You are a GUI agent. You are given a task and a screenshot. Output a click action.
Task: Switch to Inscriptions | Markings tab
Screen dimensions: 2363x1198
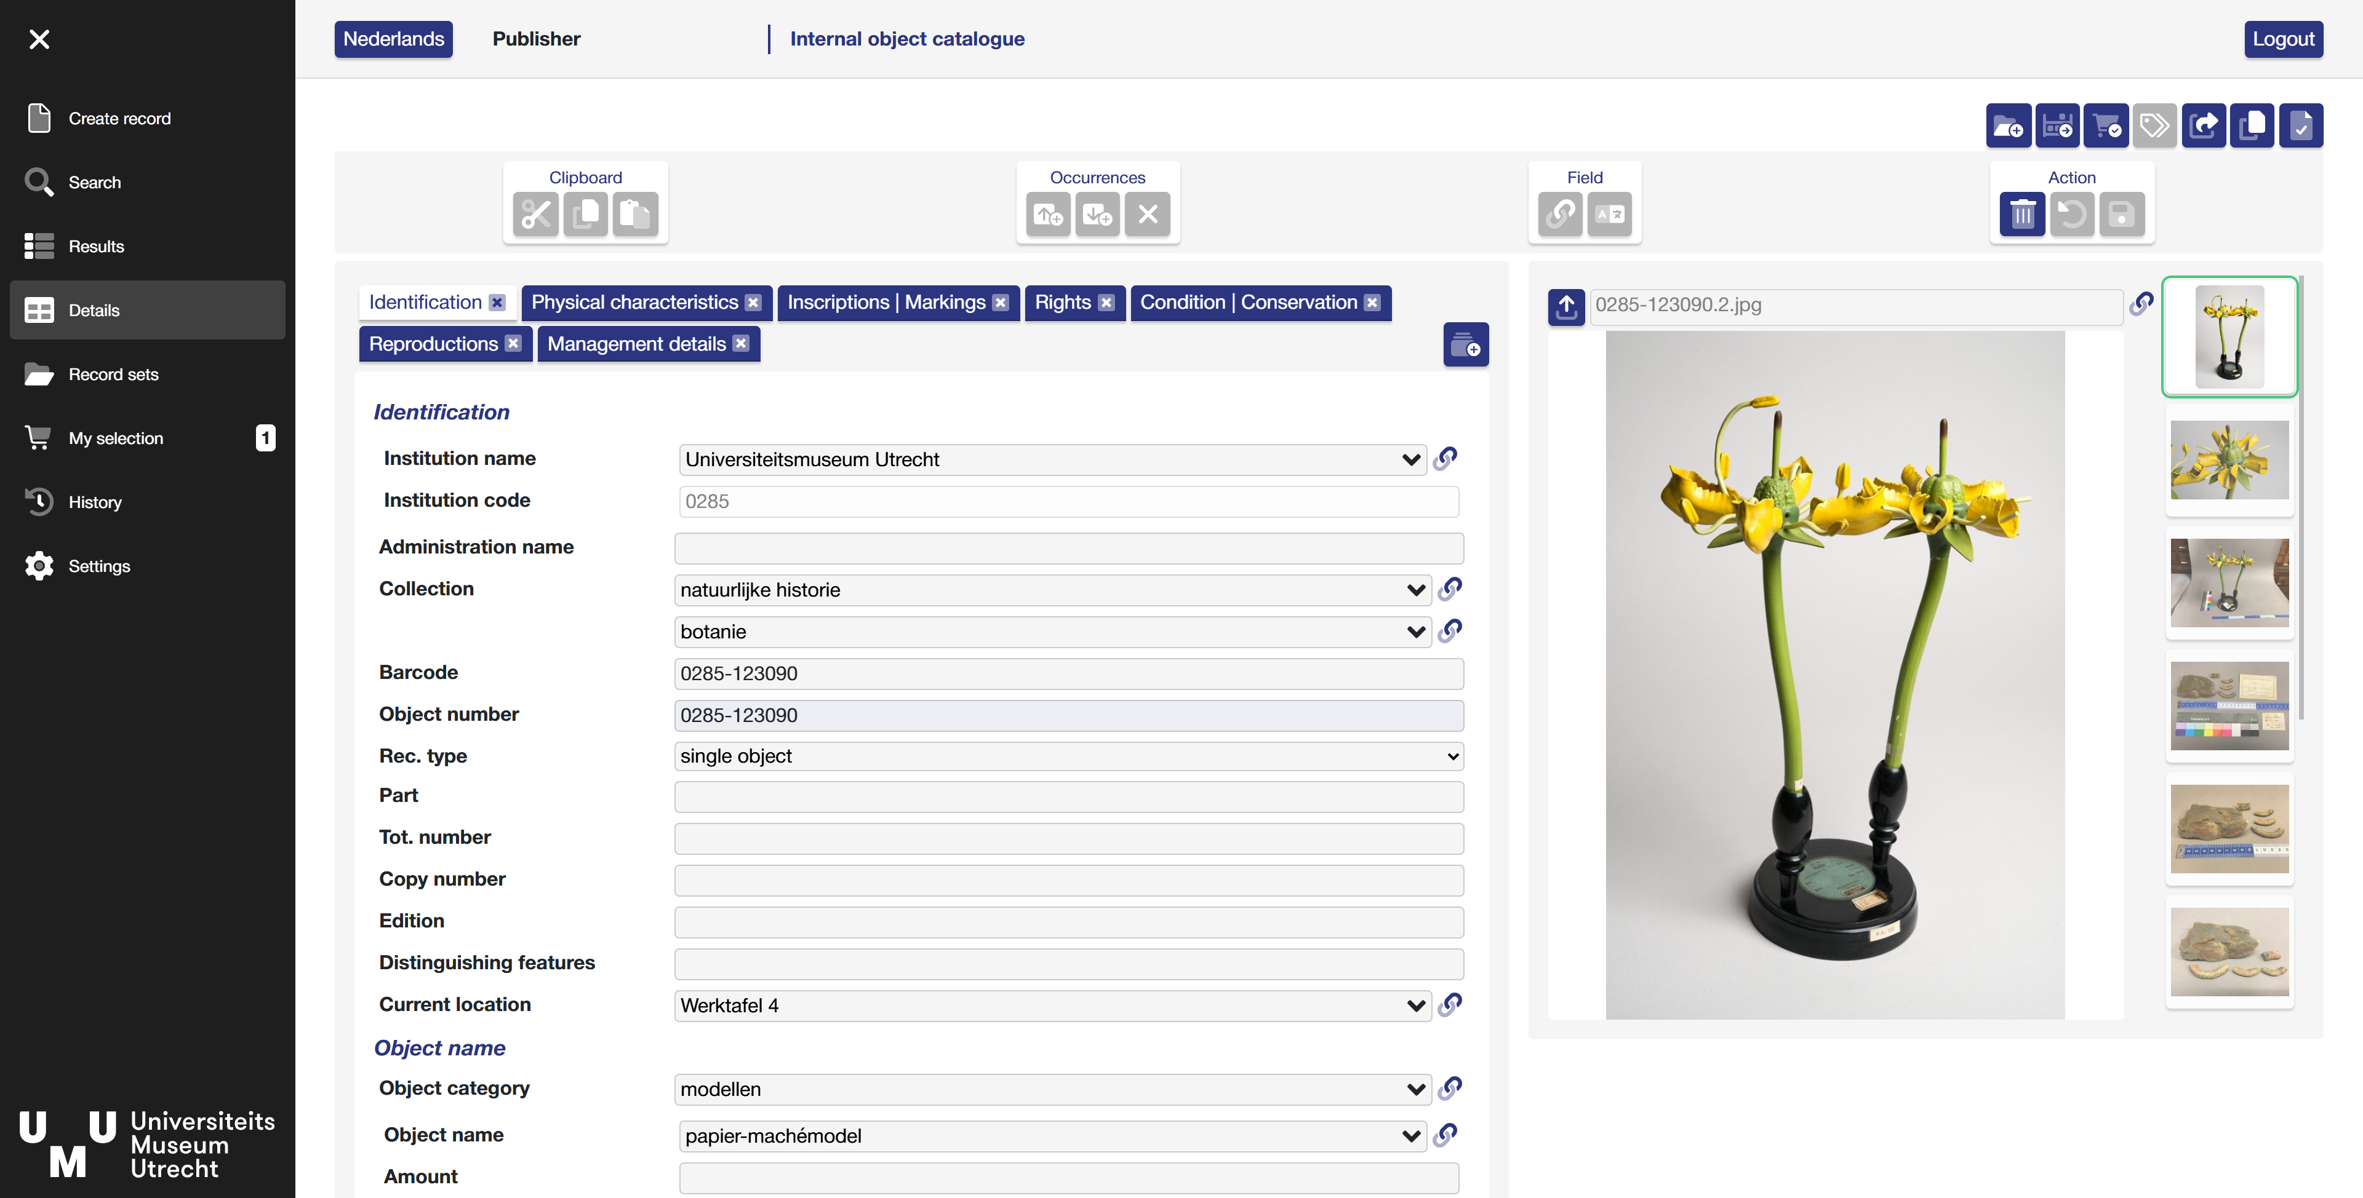click(886, 303)
